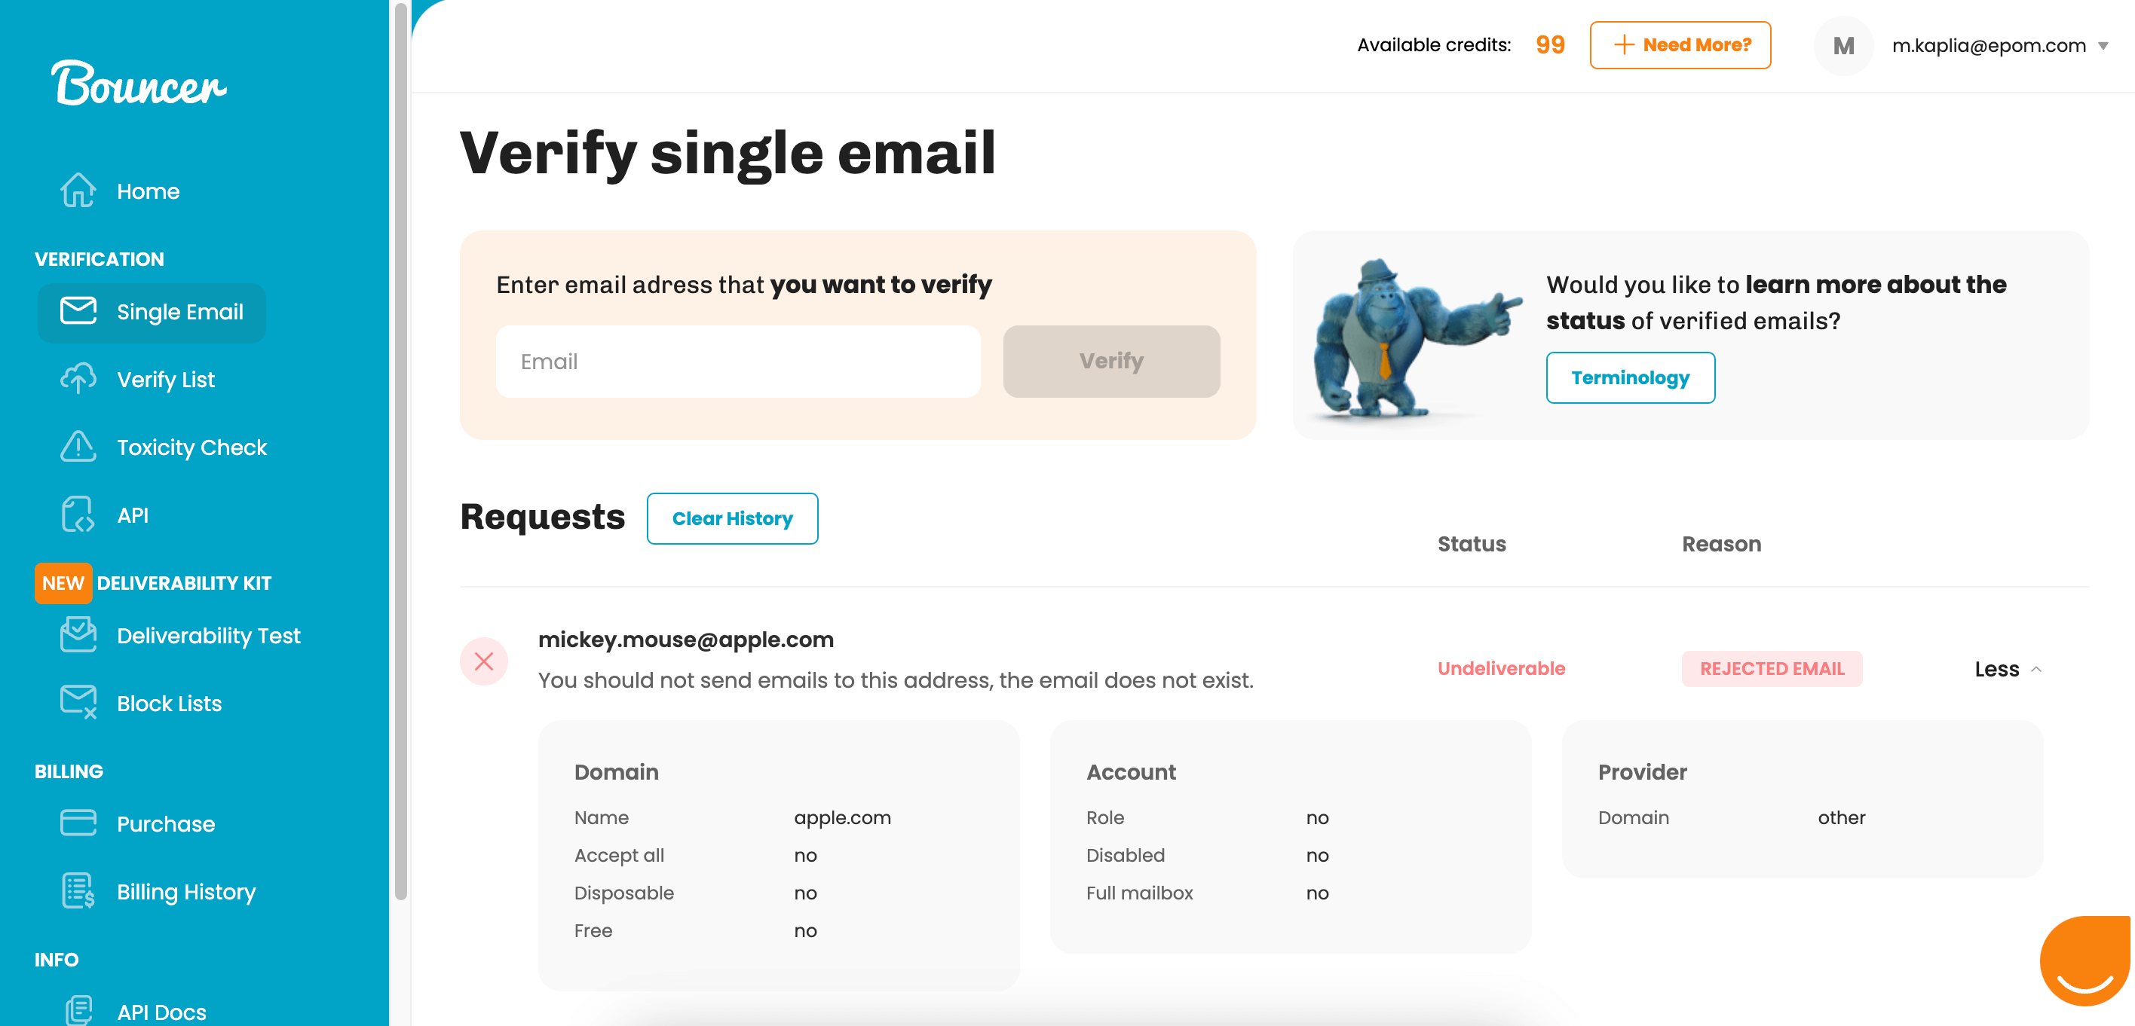
Task: Click the Purchase billing icon
Action: (76, 822)
